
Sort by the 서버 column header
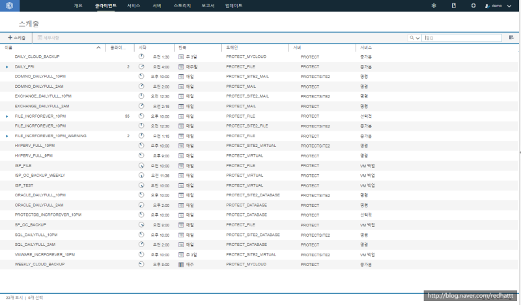tap(297, 47)
